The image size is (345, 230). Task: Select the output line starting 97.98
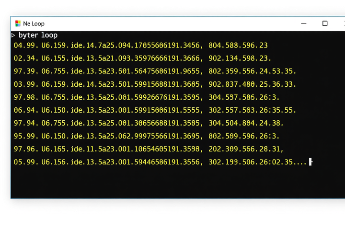(x=147, y=97)
